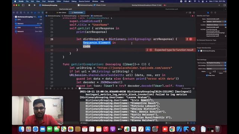The width and height of the screenshot is (239, 134).
Task: Select the debug navigator icon
Action: 35,13
